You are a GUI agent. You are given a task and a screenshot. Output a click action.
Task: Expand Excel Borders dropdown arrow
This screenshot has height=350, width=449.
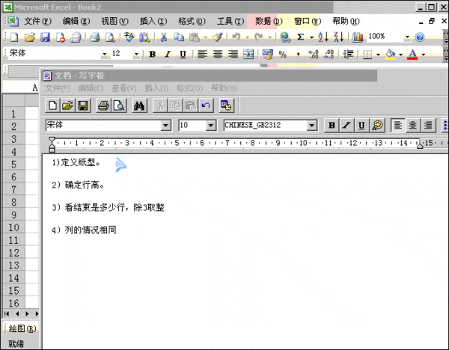pos(378,54)
